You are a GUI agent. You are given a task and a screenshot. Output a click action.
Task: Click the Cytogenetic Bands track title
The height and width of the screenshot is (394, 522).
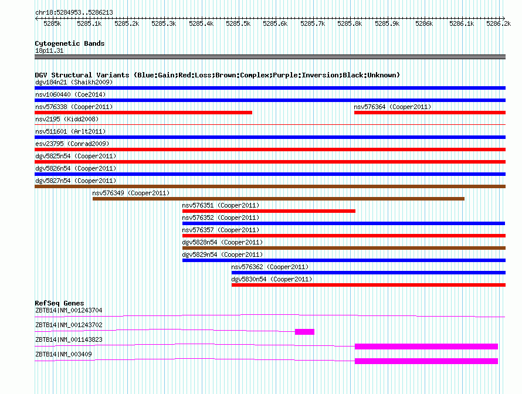click(70, 43)
